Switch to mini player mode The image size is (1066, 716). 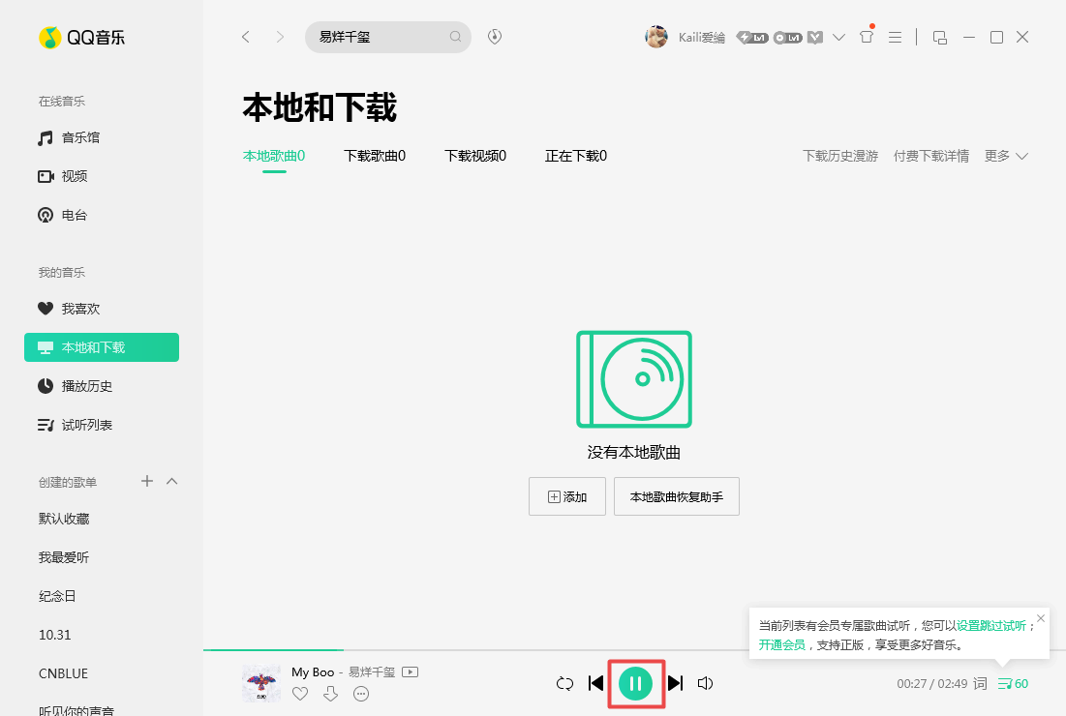click(940, 38)
